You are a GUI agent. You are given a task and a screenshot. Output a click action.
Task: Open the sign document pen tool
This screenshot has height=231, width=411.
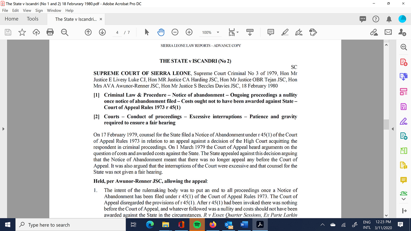click(x=299, y=32)
